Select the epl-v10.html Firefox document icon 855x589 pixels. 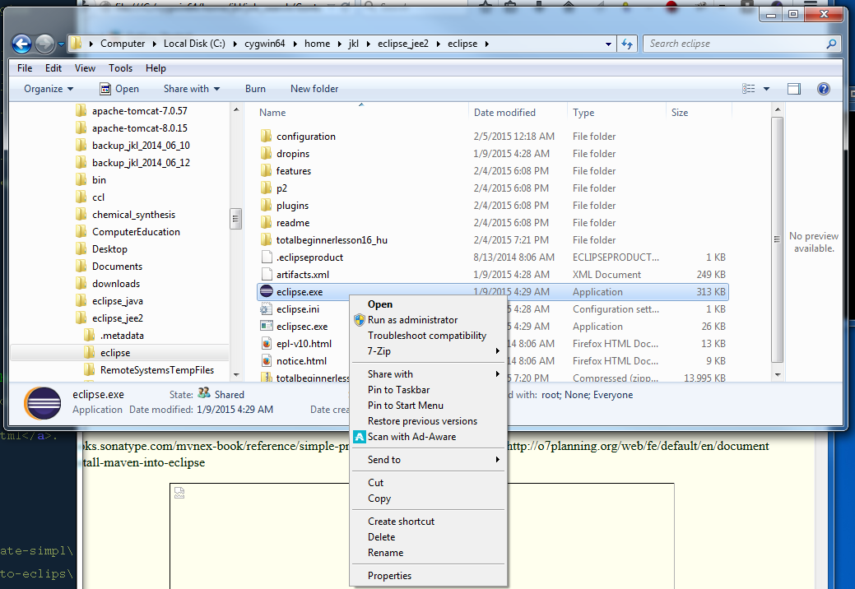[x=266, y=344]
